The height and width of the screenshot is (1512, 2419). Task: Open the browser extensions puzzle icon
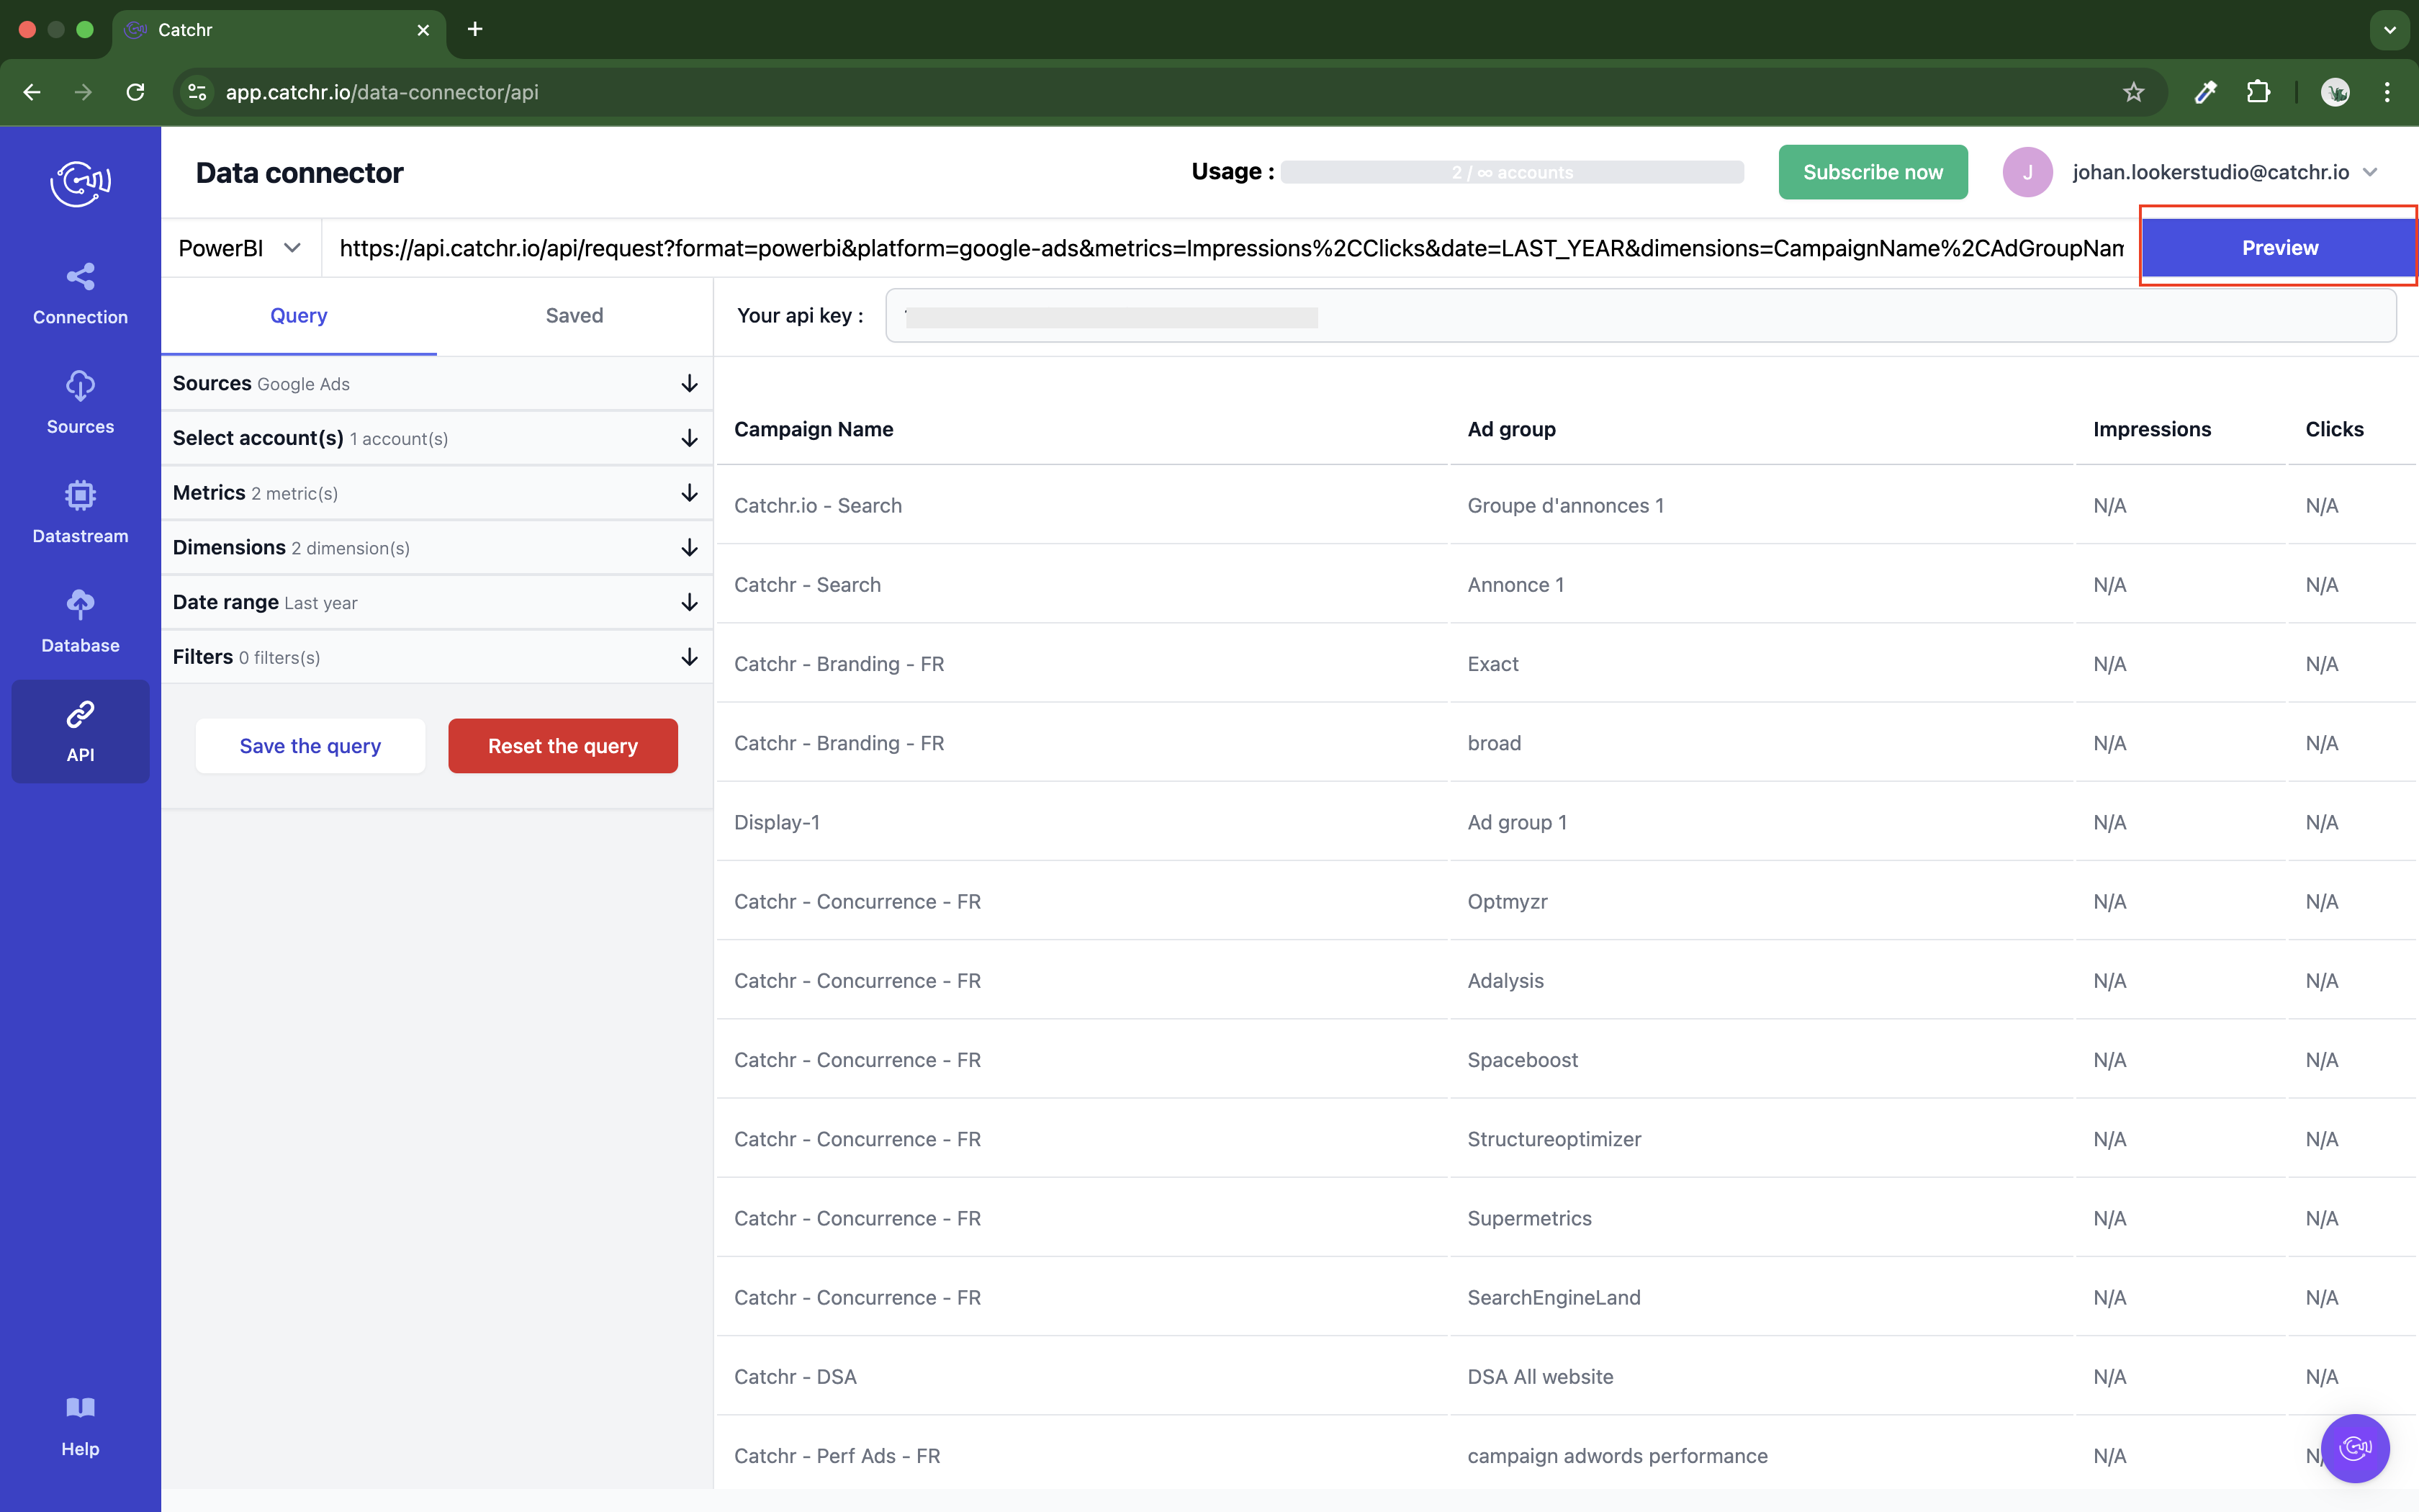pos(2258,92)
